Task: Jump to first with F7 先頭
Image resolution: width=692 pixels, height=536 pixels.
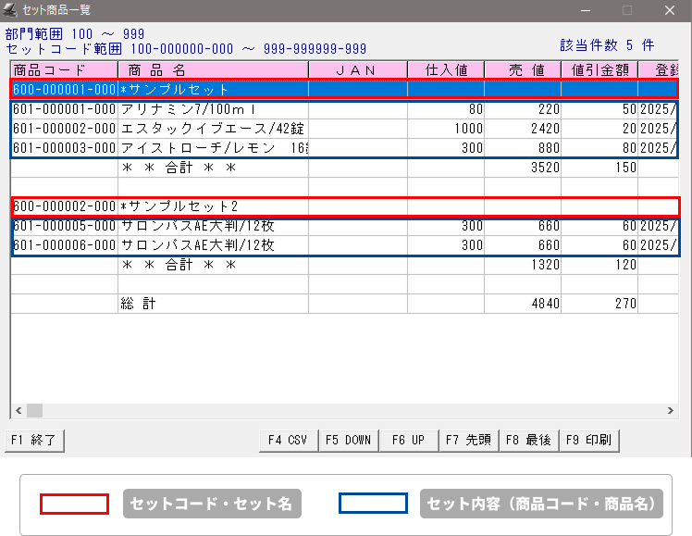Action: pos(469,441)
